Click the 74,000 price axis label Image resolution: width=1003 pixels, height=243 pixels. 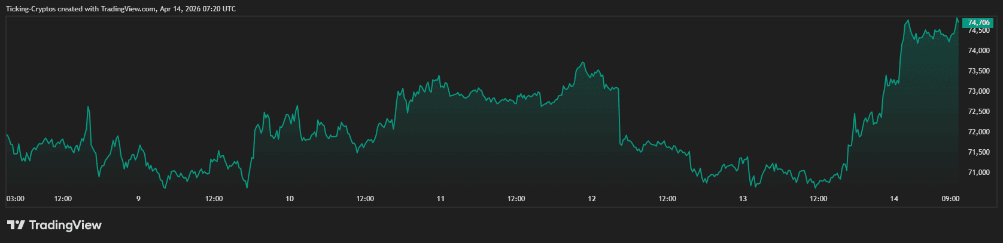pos(978,51)
